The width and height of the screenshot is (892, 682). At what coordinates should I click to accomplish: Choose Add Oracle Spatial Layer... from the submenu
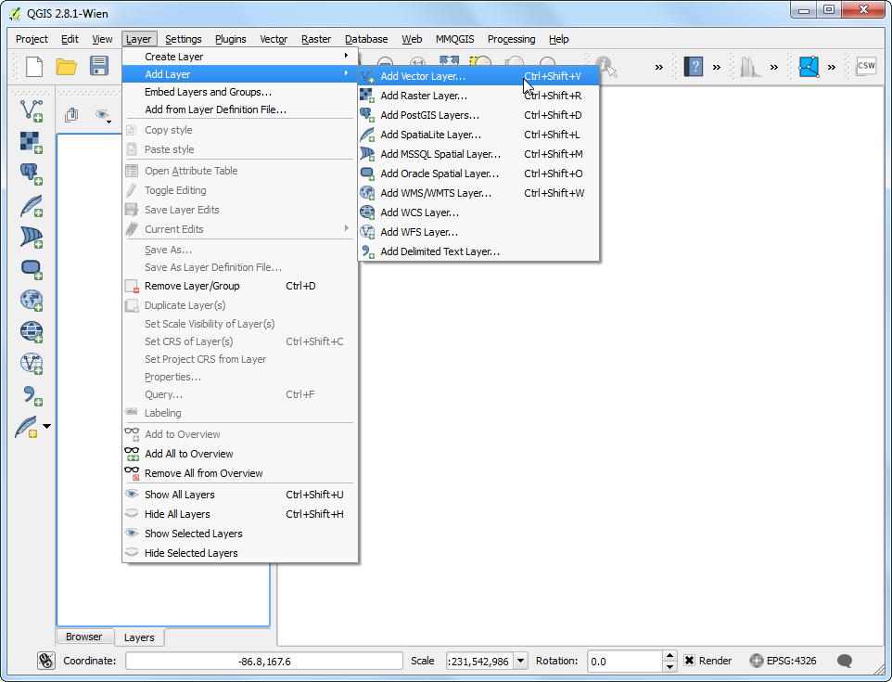pyautogui.click(x=478, y=174)
